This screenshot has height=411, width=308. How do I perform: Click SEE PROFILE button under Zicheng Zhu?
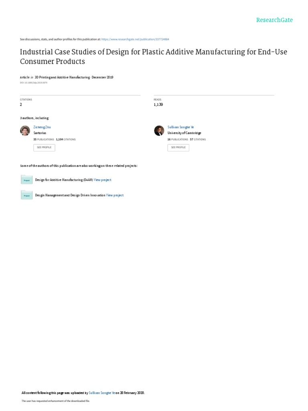(44, 148)
